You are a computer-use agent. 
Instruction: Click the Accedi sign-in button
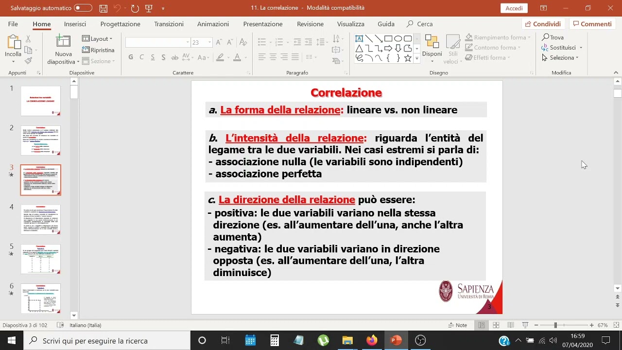(x=514, y=8)
